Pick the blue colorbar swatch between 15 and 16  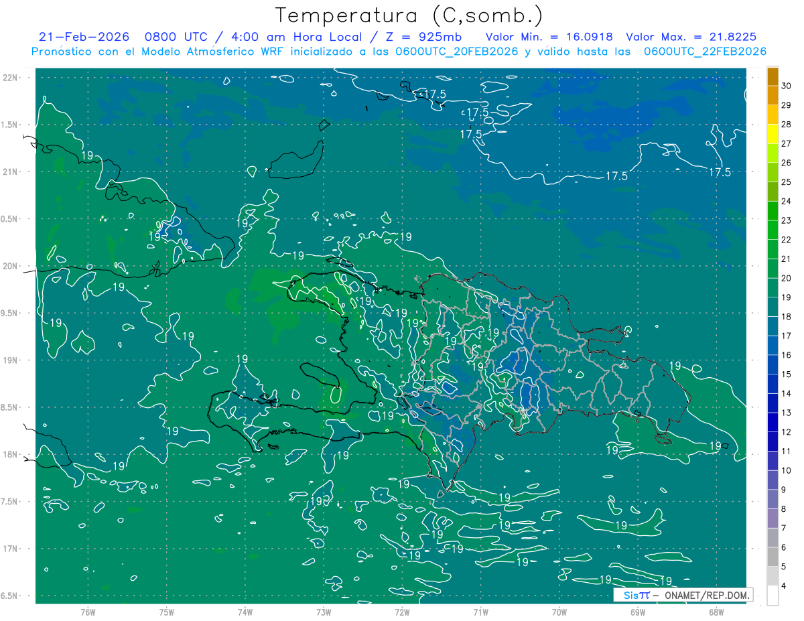click(x=773, y=364)
